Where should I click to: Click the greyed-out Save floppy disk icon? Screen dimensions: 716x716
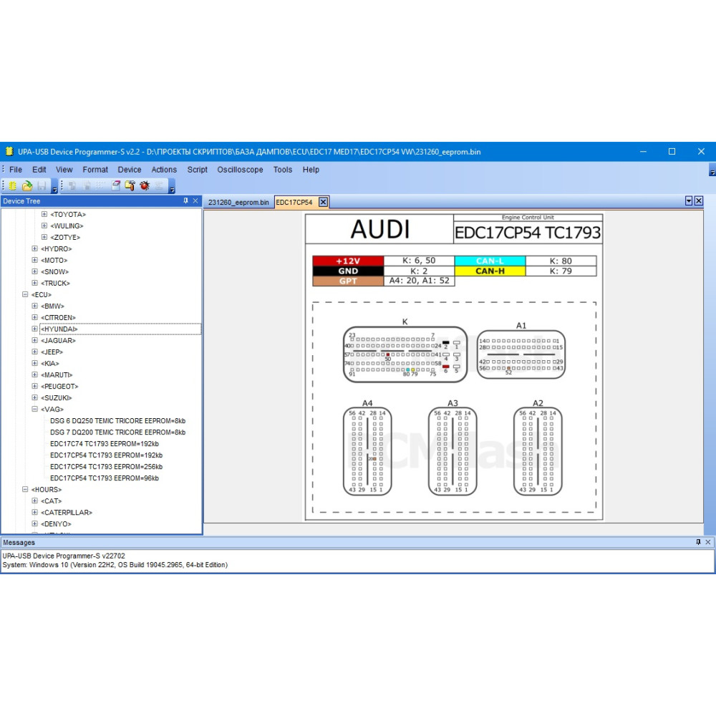42,186
